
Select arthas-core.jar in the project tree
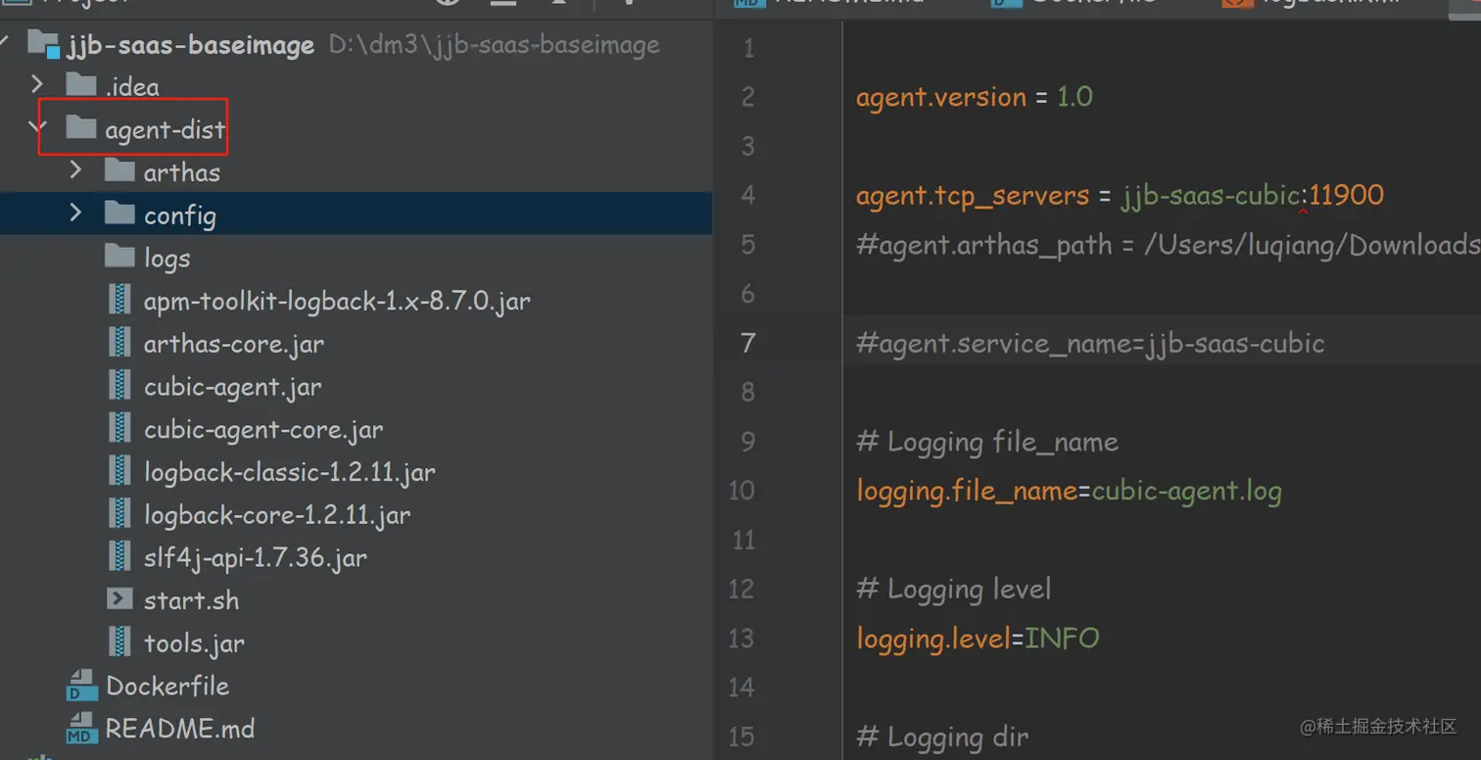(233, 344)
